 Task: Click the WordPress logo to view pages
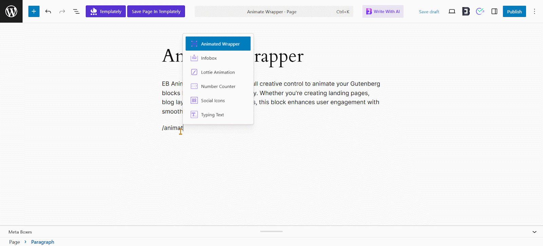pyautogui.click(x=11, y=11)
